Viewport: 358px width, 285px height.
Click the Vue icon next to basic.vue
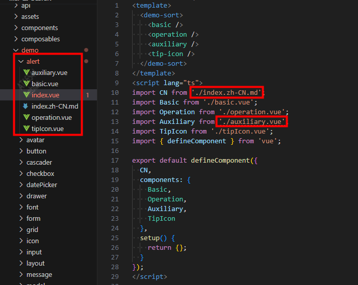tap(26, 84)
